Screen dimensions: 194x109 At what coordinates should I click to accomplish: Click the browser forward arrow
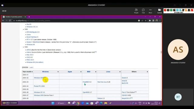[6, 21]
